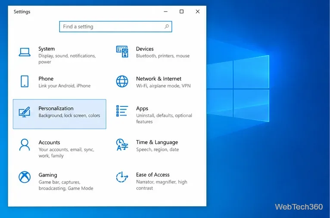Open the System heading
This screenshot has height=218, width=330.
point(47,49)
